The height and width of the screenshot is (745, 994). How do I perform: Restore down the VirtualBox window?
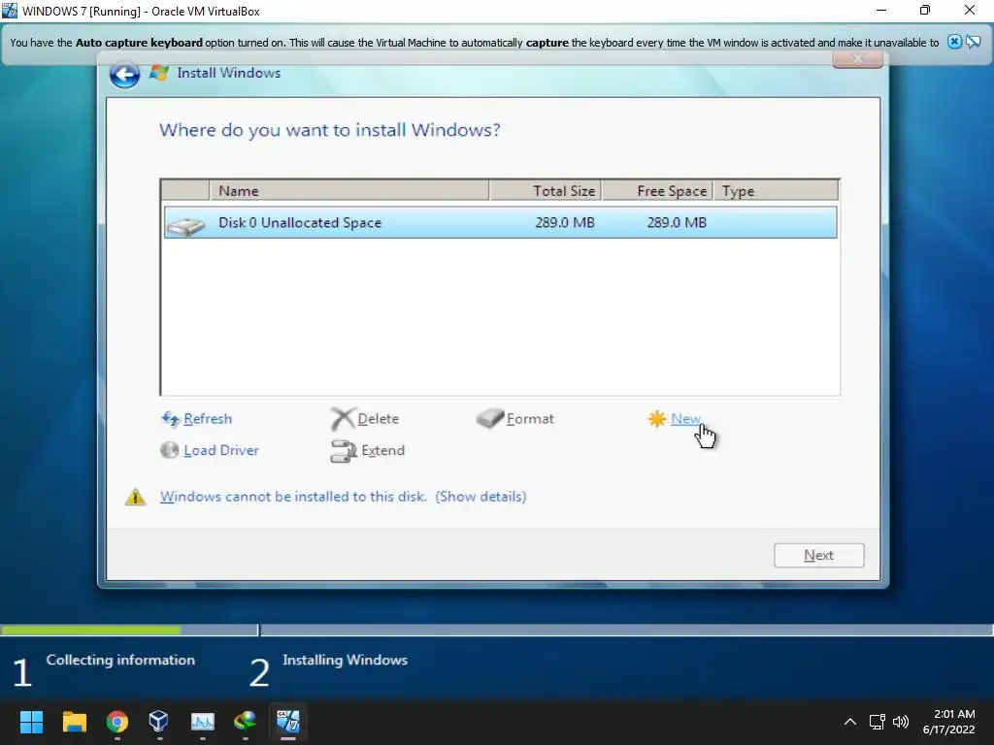tap(925, 10)
